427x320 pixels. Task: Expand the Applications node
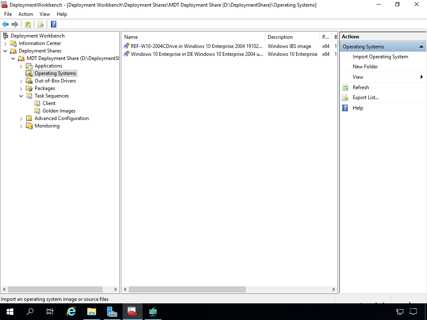coord(21,66)
